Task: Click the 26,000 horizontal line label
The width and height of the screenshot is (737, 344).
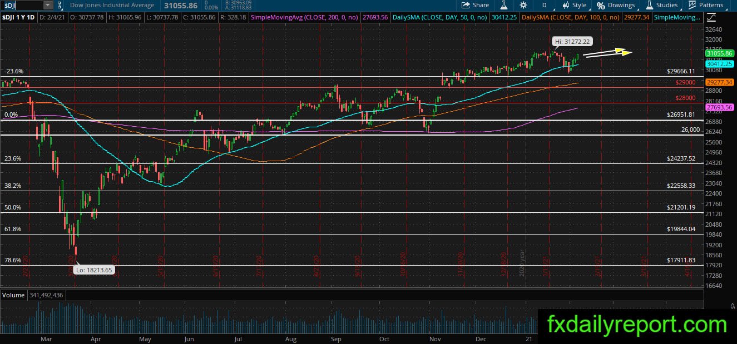Action: coord(690,129)
